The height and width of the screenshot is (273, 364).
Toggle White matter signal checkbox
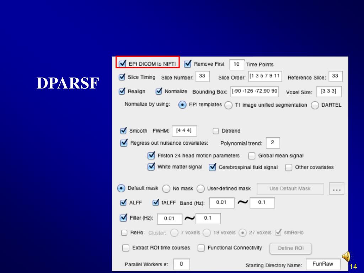(151, 166)
